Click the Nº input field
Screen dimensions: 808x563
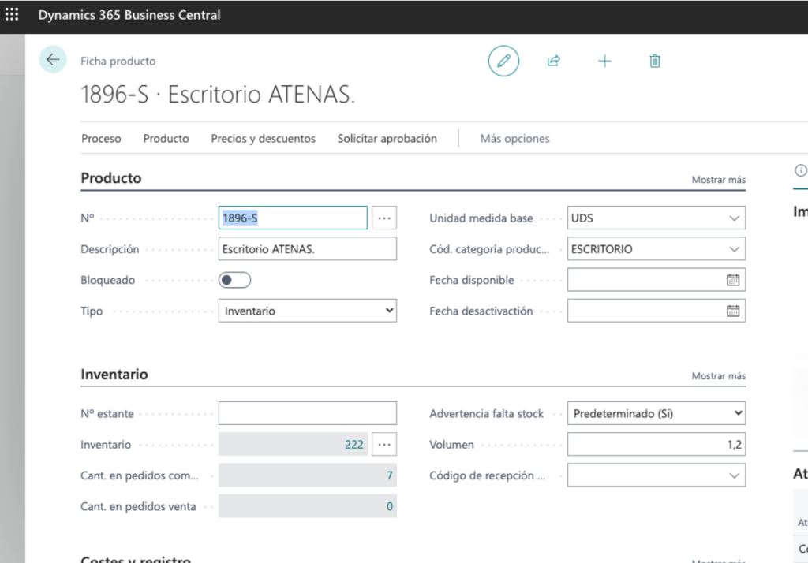pos(293,218)
